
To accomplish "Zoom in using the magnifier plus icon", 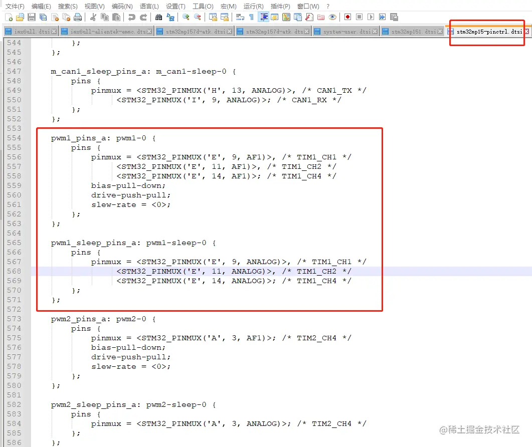I will tap(186, 17).
